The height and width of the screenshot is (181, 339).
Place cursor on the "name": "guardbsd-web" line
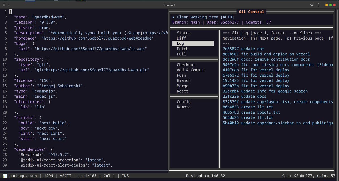point(40,17)
